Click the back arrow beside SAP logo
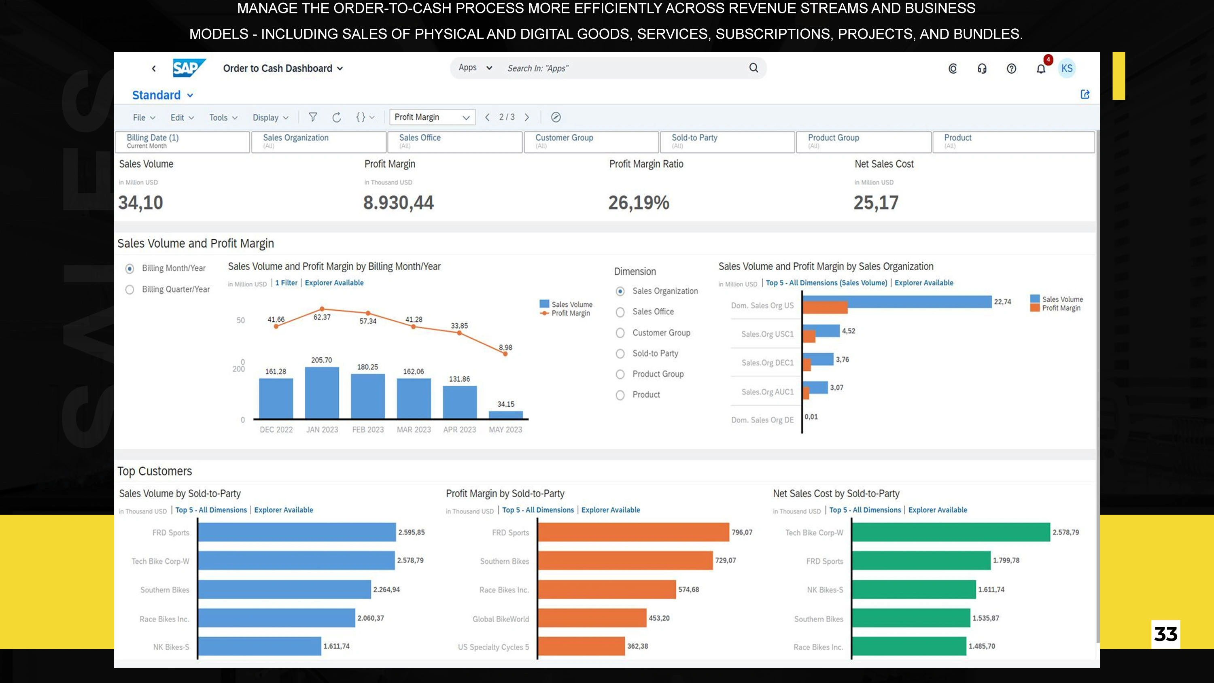The width and height of the screenshot is (1214, 683). pos(154,69)
